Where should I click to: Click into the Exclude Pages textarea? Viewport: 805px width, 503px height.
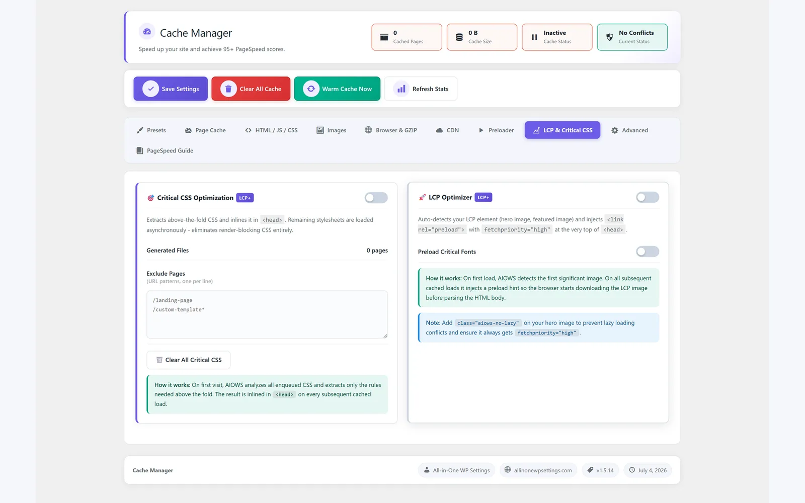[x=267, y=314]
